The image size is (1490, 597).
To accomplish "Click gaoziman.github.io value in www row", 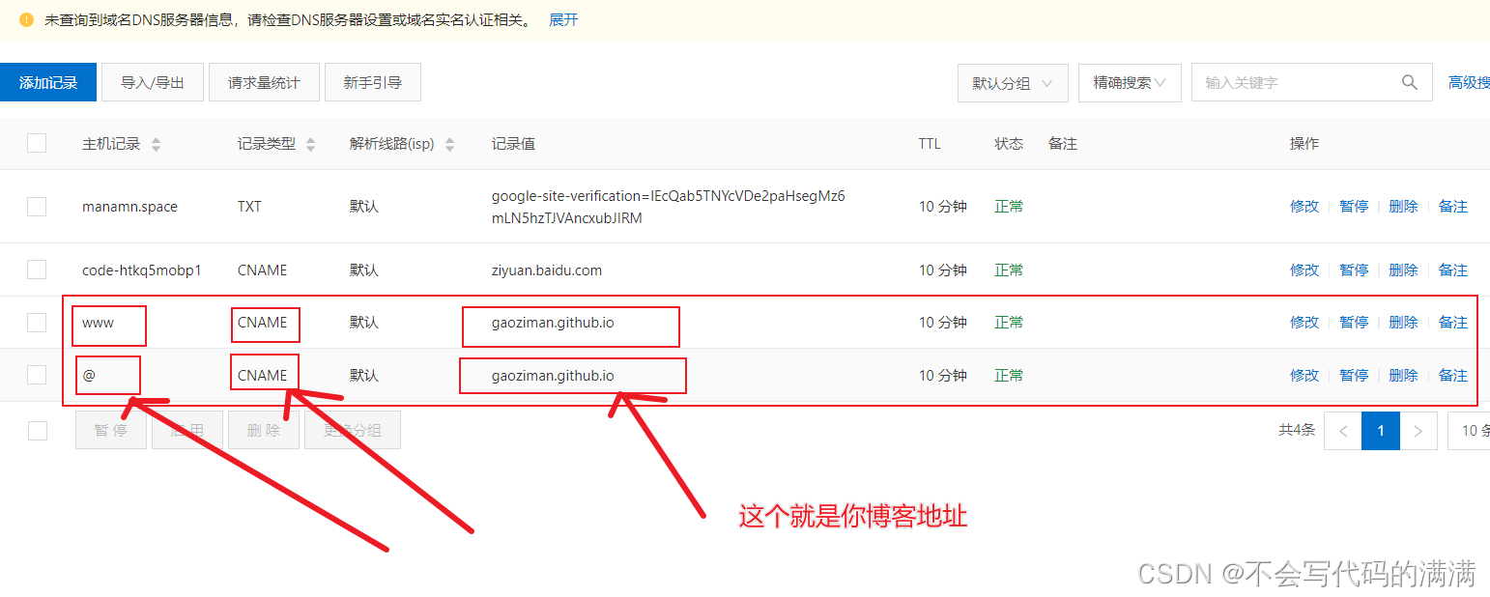I will pyautogui.click(x=553, y=323).
